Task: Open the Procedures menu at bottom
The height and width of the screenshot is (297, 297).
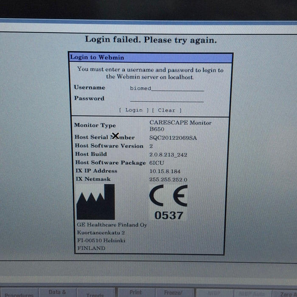Action: pyautogui.click(x=19, y=294)
